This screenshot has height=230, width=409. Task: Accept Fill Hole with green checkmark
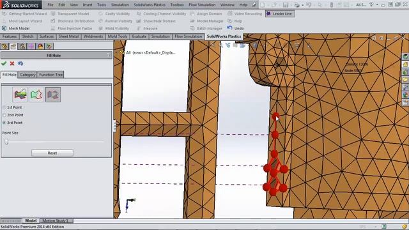4,63
